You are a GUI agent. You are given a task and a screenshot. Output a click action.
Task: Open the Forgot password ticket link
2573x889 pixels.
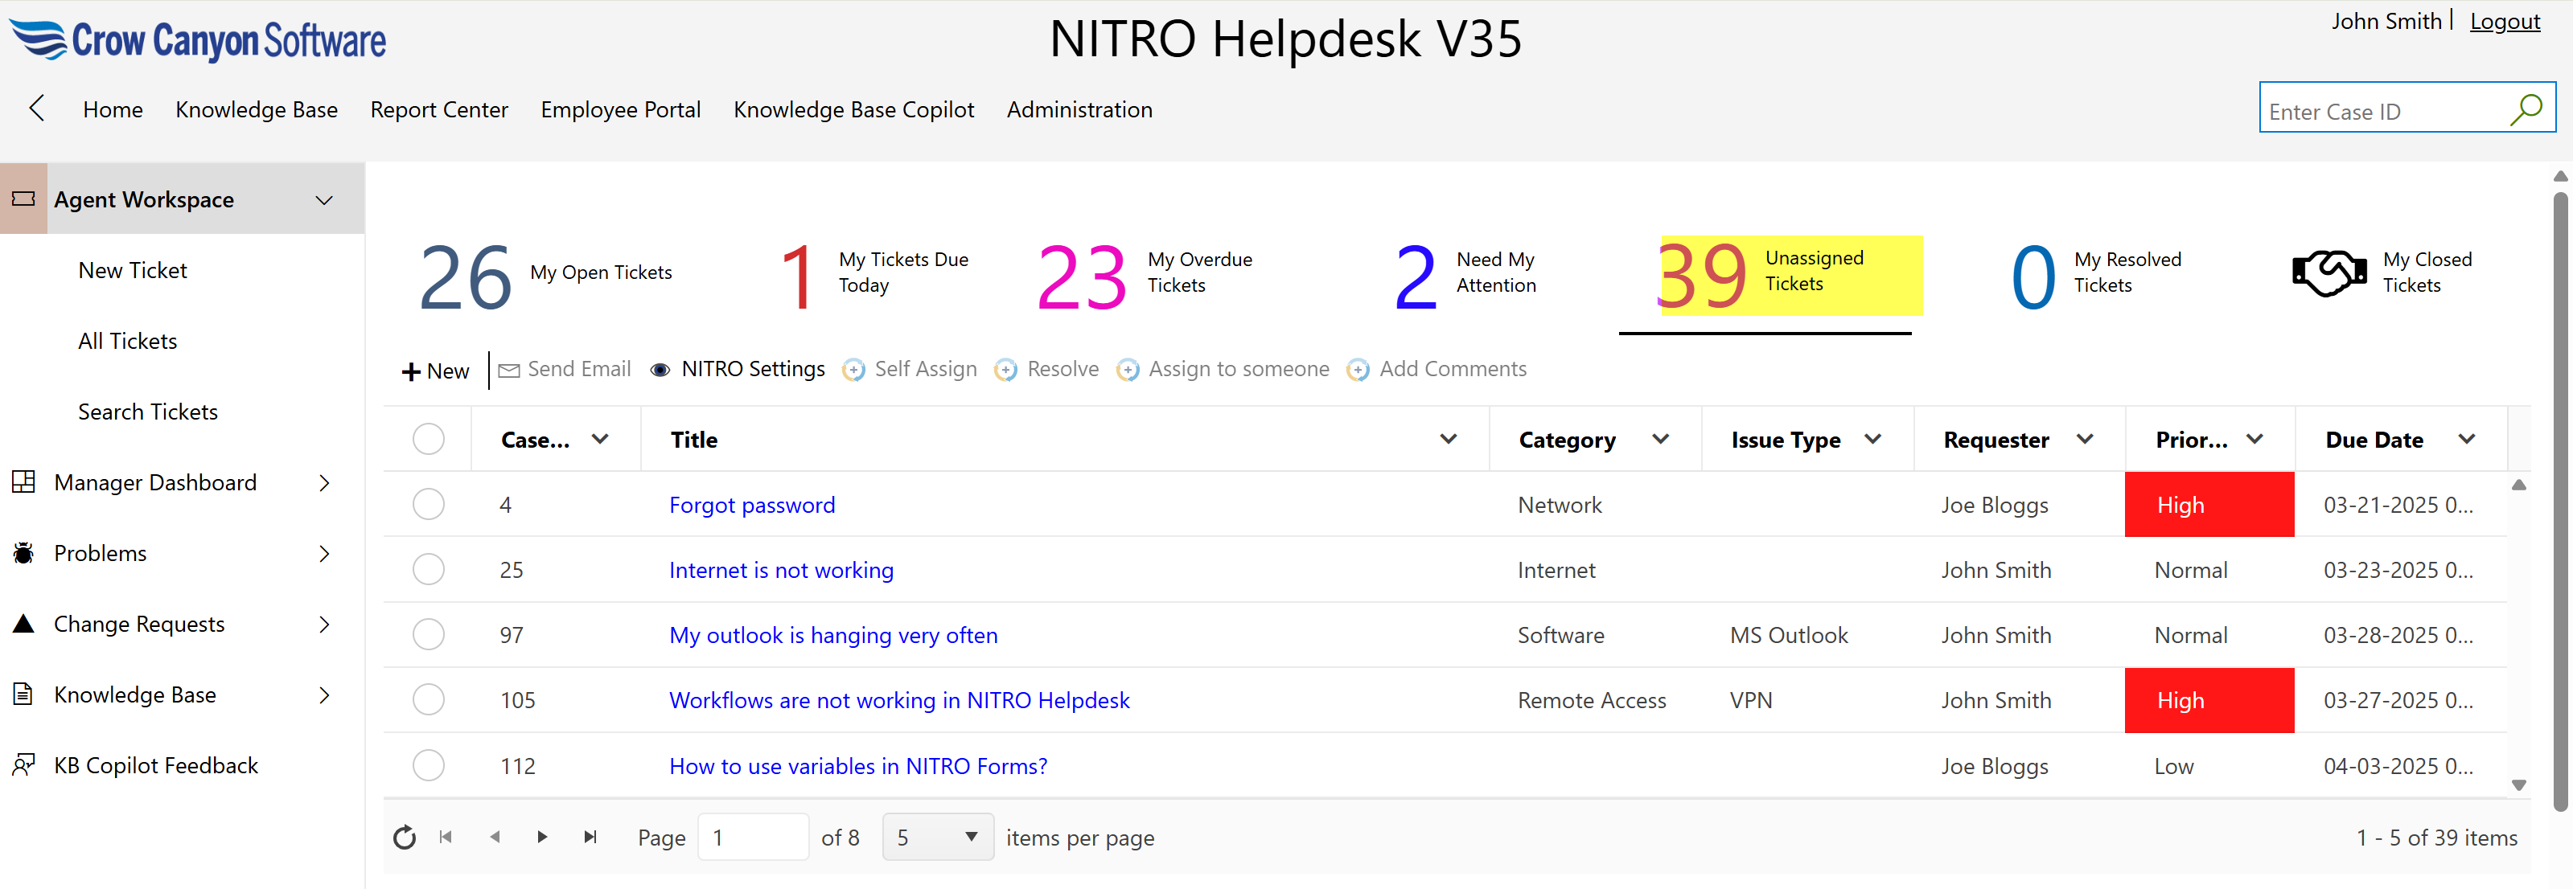click(751, 505)
